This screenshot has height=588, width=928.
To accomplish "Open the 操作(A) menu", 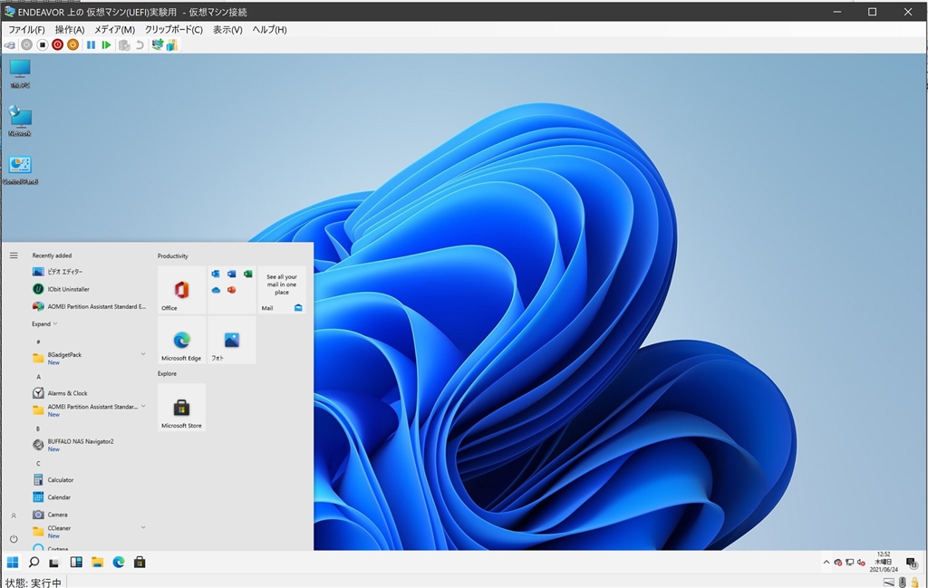I will pyautogui.click(x=70, y=30).
